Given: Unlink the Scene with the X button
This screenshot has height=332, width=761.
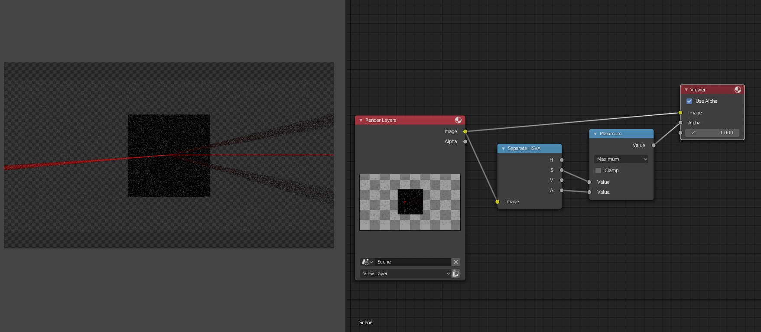Looking at the screenshot, I should (456, 262).
